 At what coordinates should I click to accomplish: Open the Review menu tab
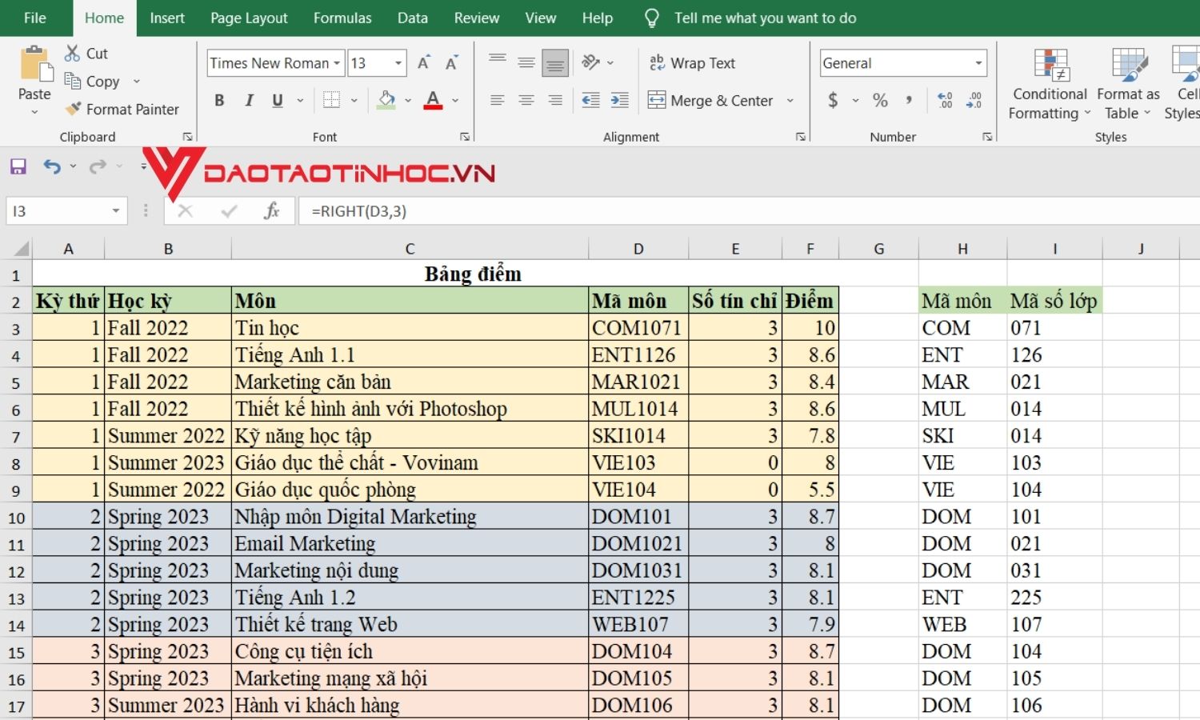click(x=476, y=18)
